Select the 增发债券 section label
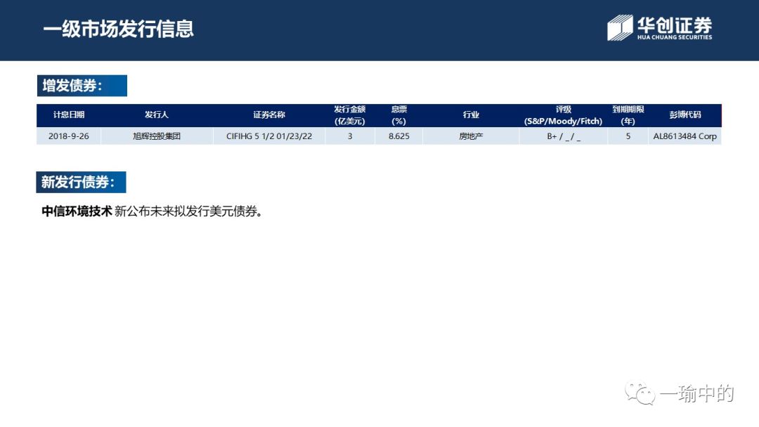The width and height of the screenshot is (759, 427). pyautogui.click(x=82, y=86)
